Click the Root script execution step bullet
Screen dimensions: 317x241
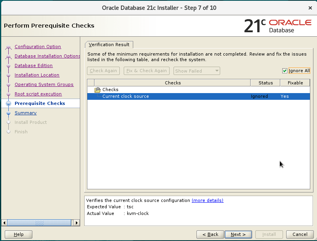point(8,94)
